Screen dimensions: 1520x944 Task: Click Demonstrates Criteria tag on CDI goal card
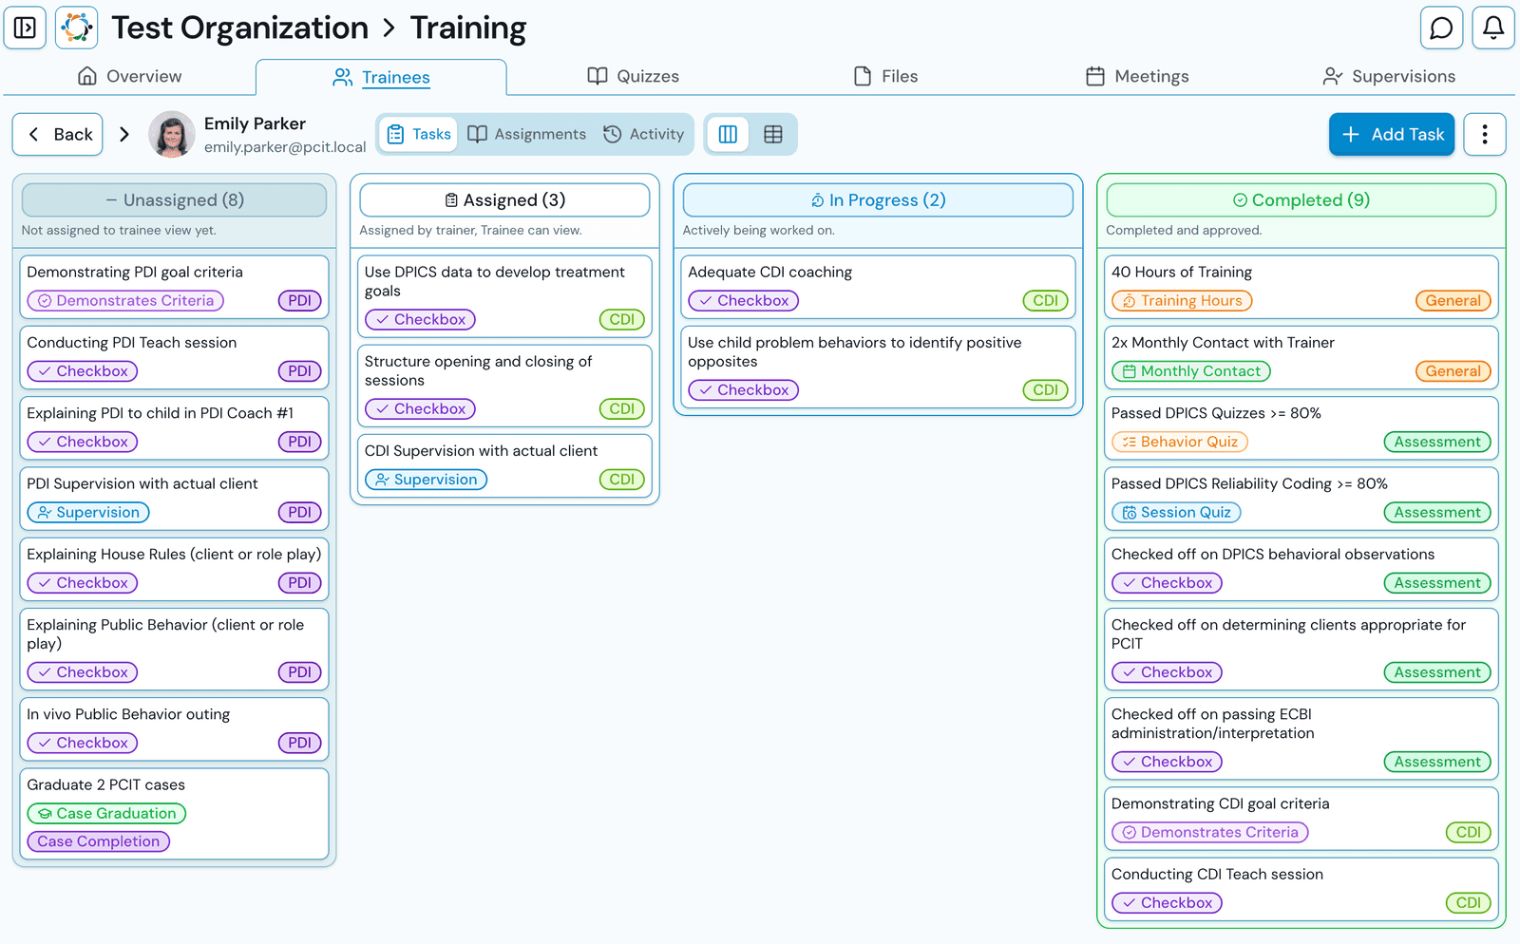click(1210, 833)
